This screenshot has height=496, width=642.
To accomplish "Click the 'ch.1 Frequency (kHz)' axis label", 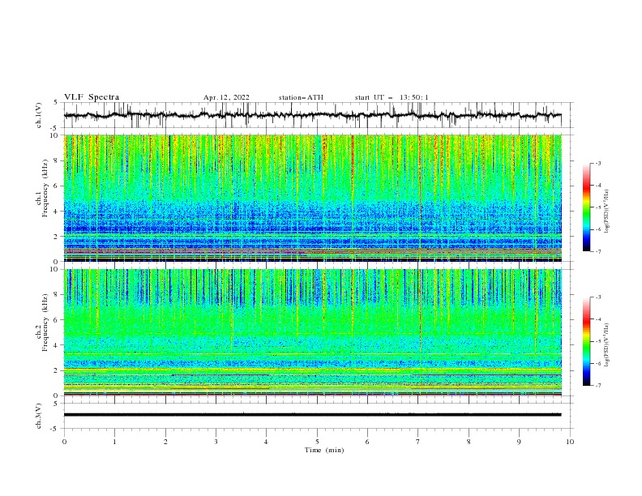I will [42, 188].
